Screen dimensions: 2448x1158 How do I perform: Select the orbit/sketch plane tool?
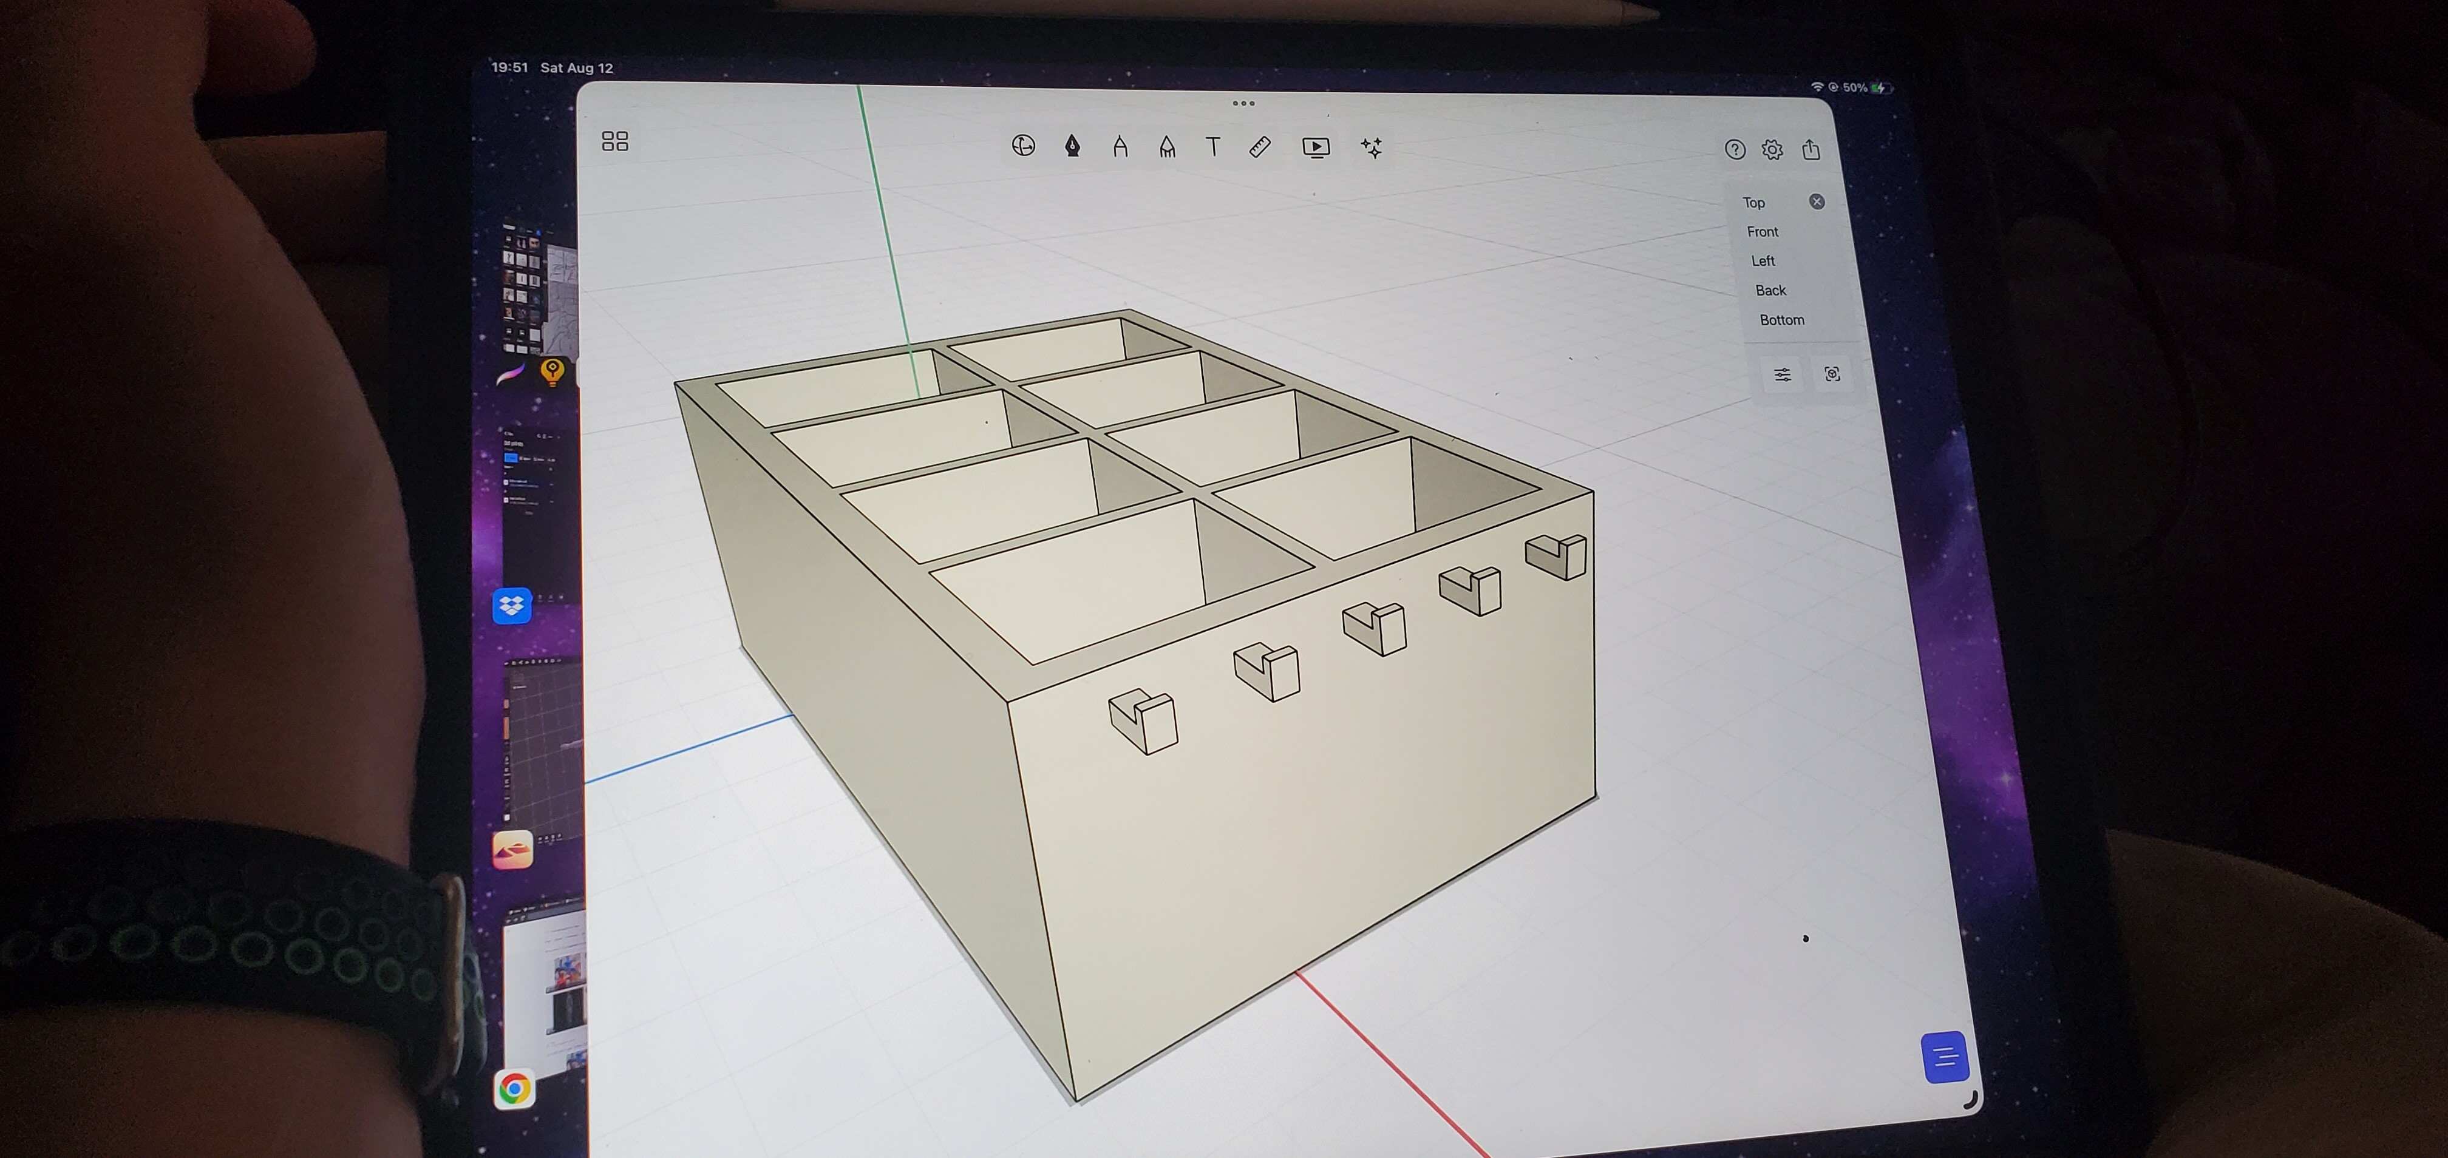click(x=1024, y=146)
